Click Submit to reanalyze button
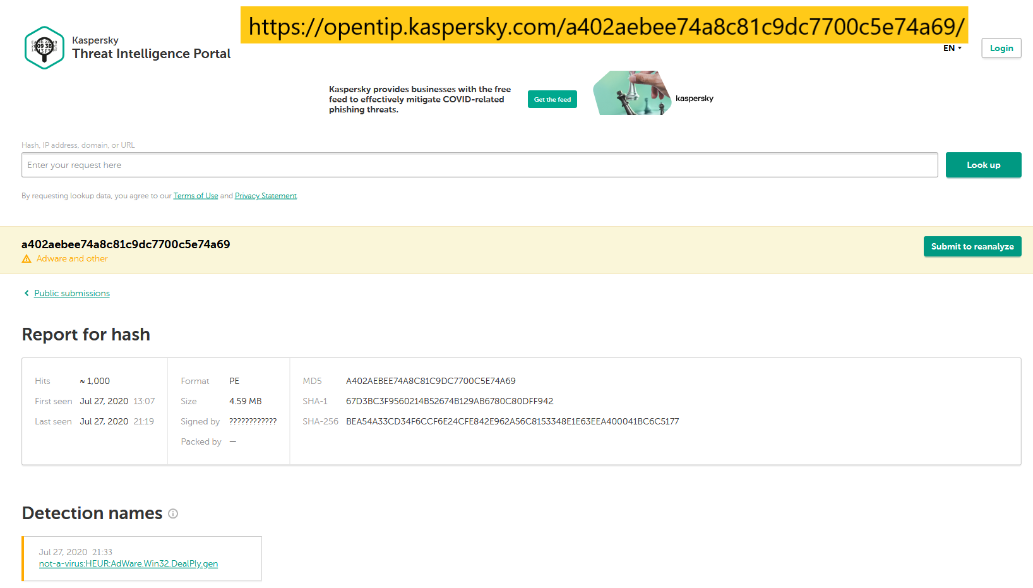Screen dimensions: 1033x588 [x=972, y=246]
